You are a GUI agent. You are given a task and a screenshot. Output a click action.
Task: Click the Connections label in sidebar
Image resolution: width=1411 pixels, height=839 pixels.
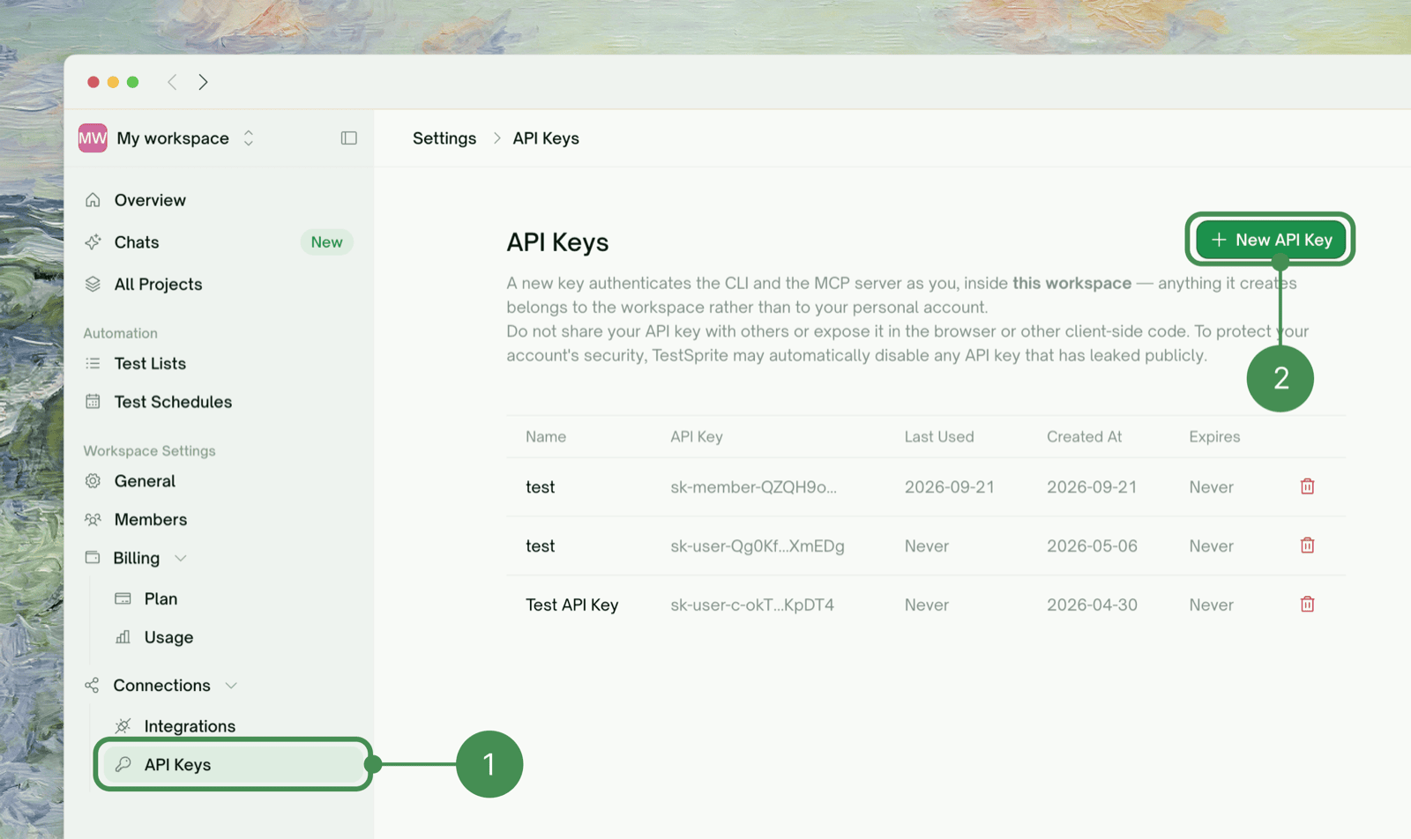pyautogui.click(x=161, y=686)
